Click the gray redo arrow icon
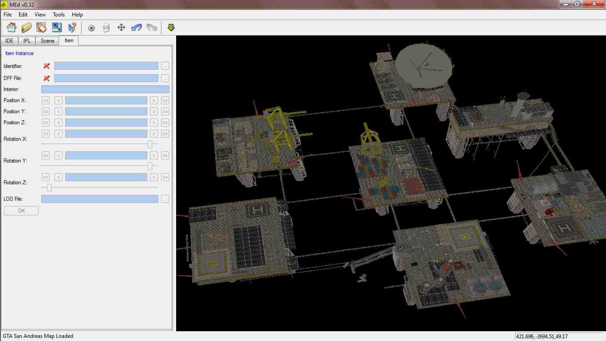This screenshot has height=341, width=606. coord(152,28)
